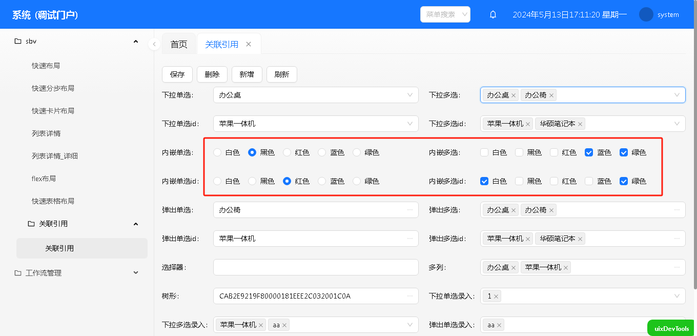Screen dimensions: 697x336
Task: Open the 下拉单选 dropdown
Action: 315,95
